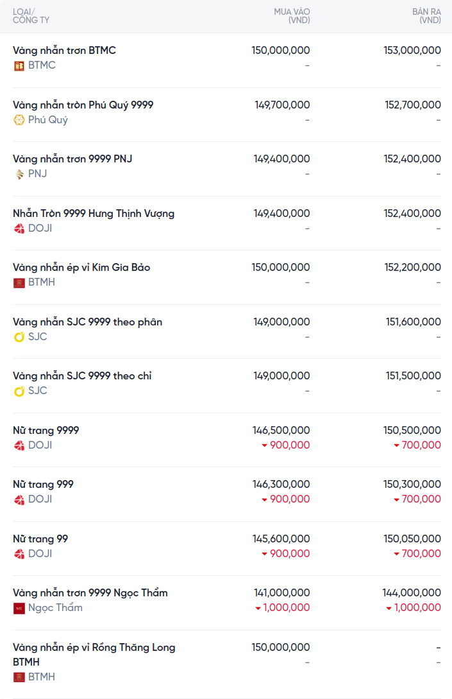Click the 'MUA VÀO (VND)' column header
The height and width of the screenshot is (699, 452).
(292, 16)
